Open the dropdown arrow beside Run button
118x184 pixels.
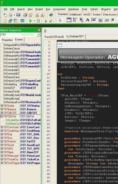(34, 21)
